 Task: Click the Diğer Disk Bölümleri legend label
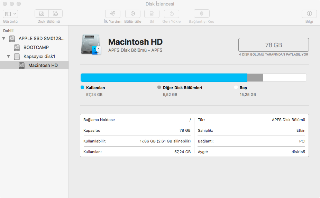point(182,88)
